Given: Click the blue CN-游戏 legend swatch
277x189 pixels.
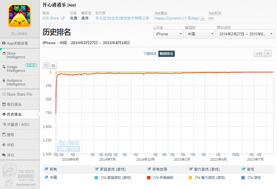Looking at the screenshot, I should coord(243,177).
